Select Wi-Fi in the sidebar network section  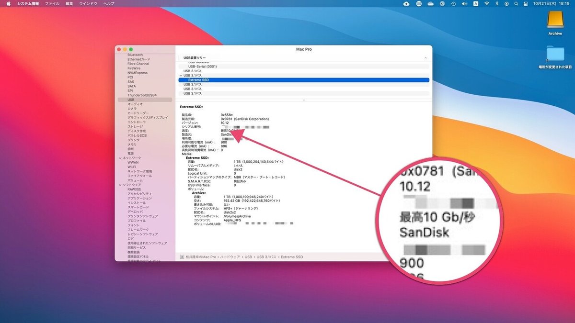[131, 167]
